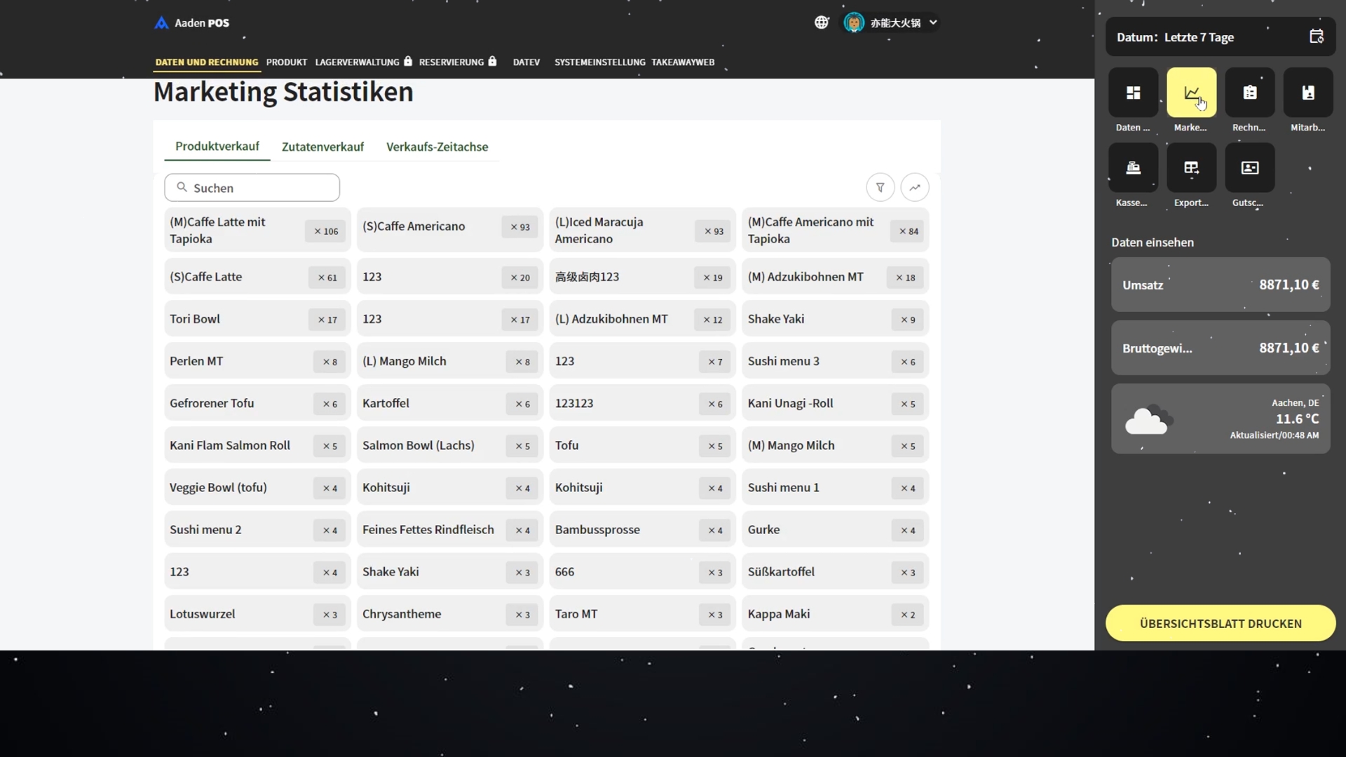Open the Export tile icon
Screen dimensions: 1346x757
pos(1191,168)
